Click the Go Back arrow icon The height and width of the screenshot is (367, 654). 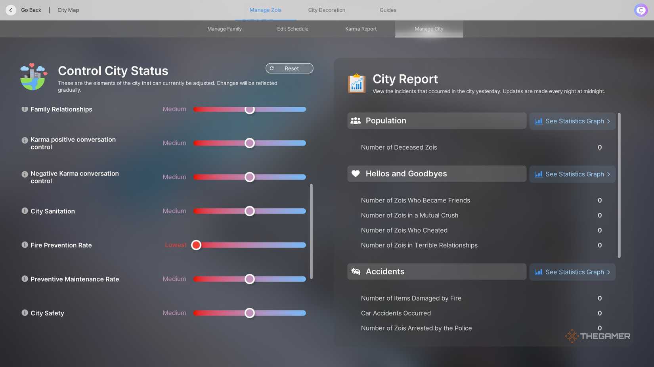point(11,10)
